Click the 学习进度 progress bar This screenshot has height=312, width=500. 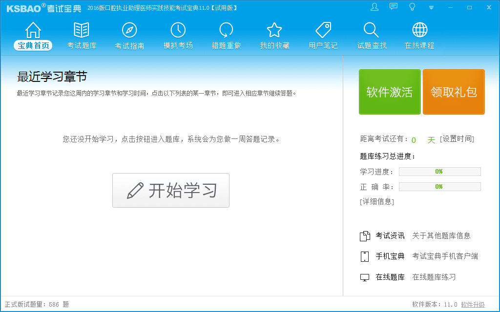[439, 171]
